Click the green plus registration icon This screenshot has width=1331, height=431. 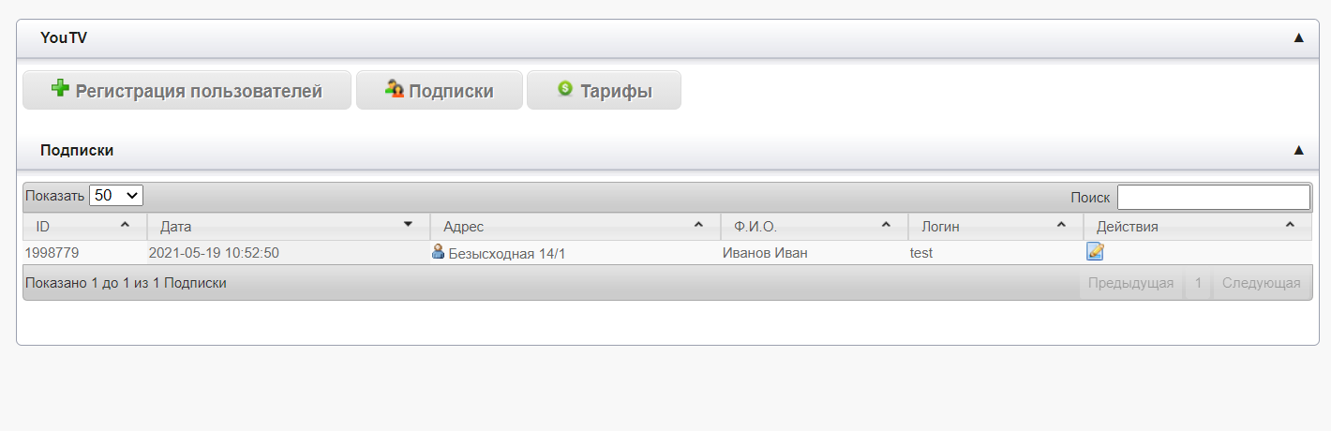pos(60,89)
